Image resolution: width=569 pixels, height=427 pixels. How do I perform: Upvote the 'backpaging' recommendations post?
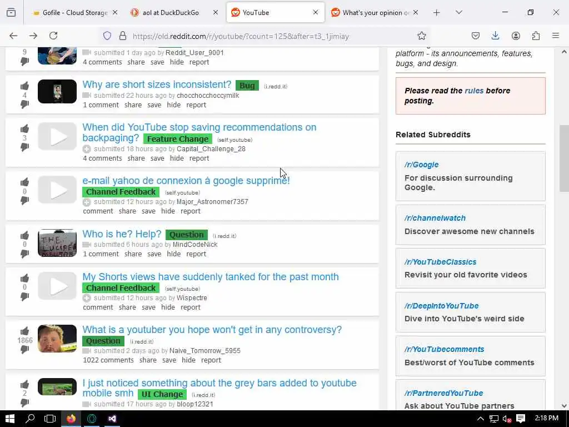pyautogui.click(x=24, y=129)
